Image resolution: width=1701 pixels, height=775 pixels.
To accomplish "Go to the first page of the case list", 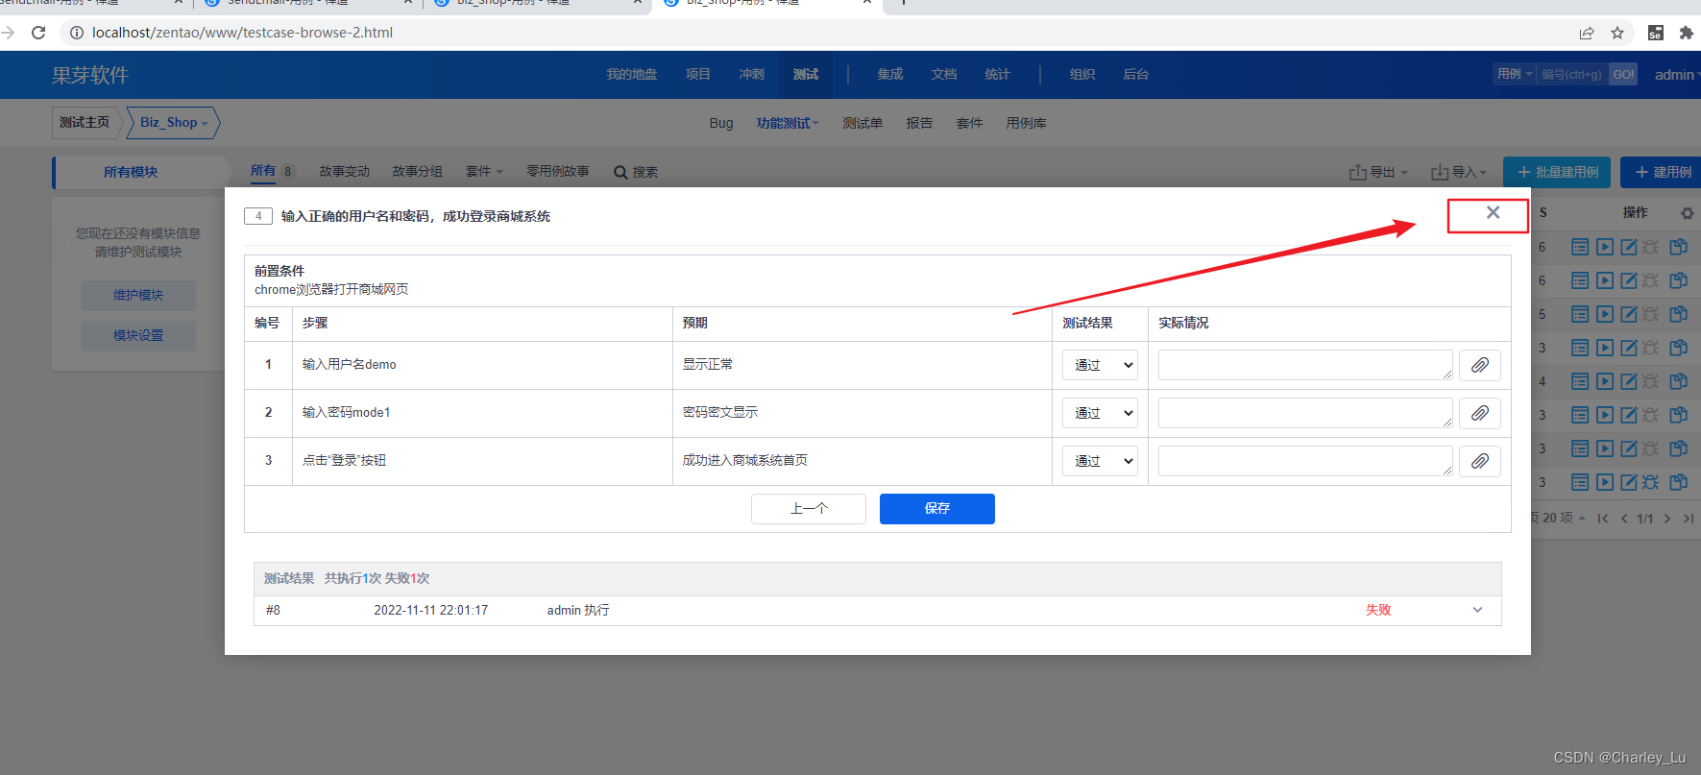I will click(1603, 519).
